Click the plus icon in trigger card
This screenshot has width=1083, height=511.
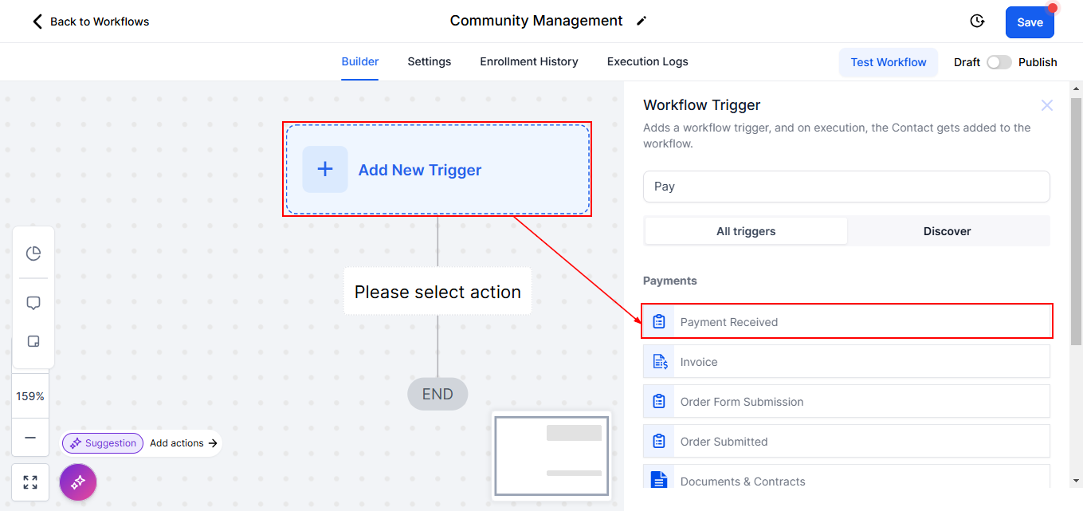click(x=325, y=169)
